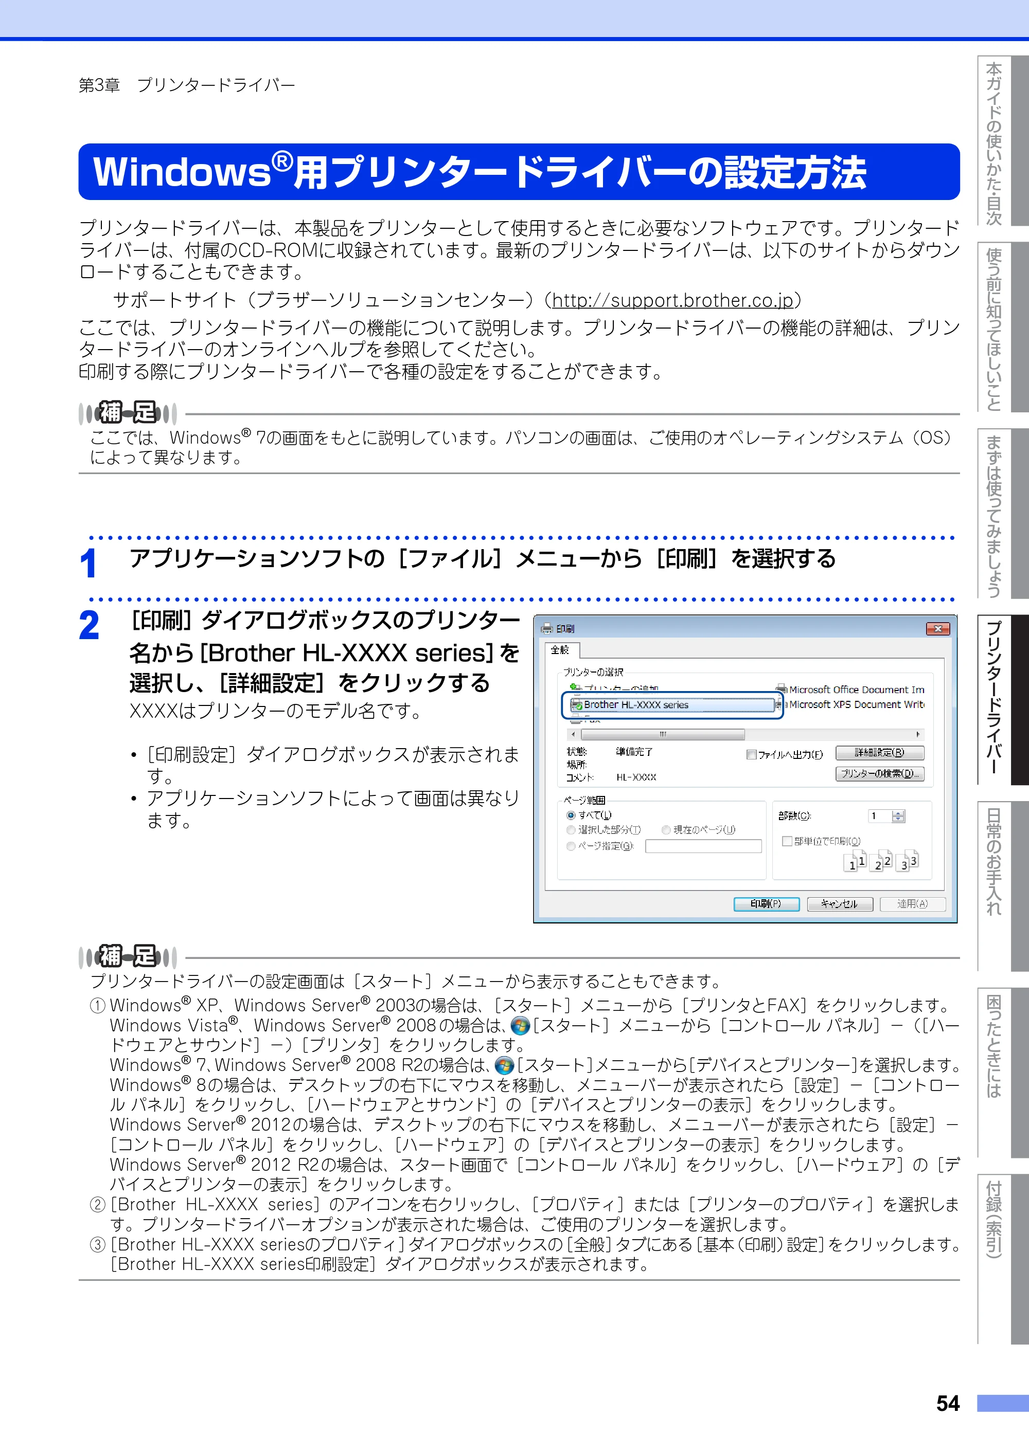Select Microsoft XPS Document Writer printer
1029x1451 pixels.
click(x=850, y=704)
